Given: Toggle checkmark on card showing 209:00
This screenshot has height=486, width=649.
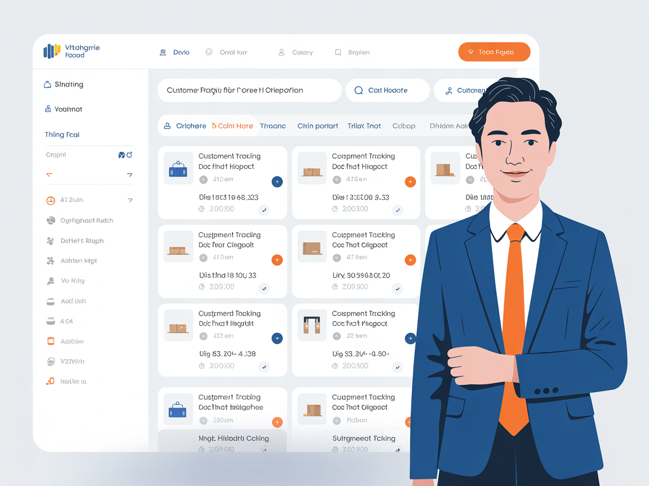Looking at the screenshot, I should tap(264, 288).
